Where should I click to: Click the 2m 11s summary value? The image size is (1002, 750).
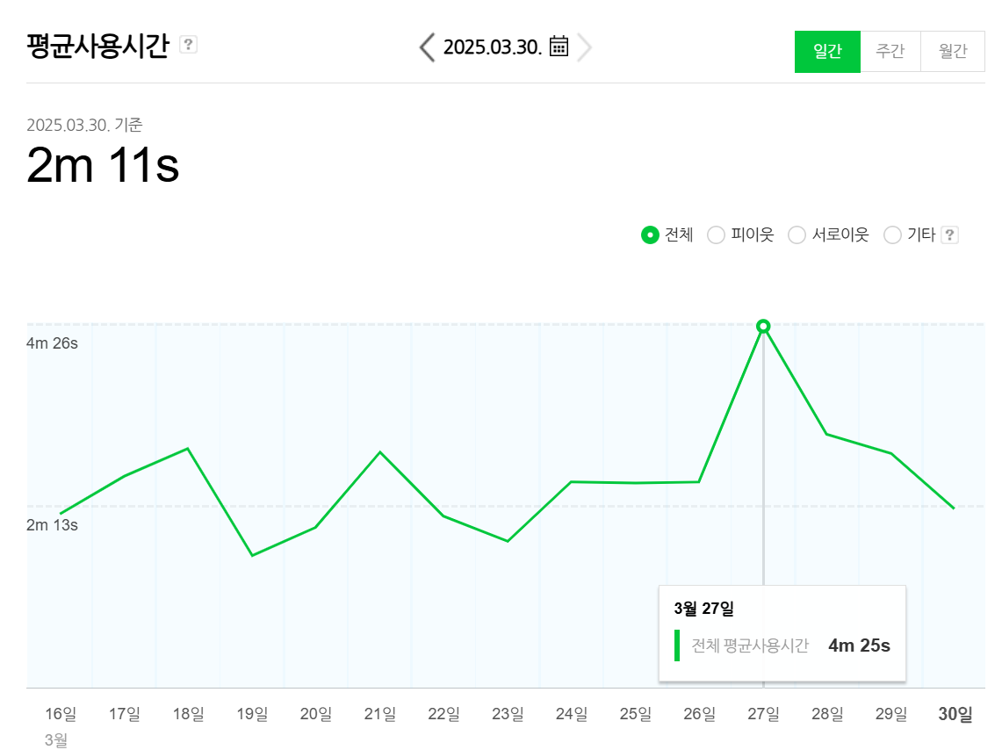point(103,165)
